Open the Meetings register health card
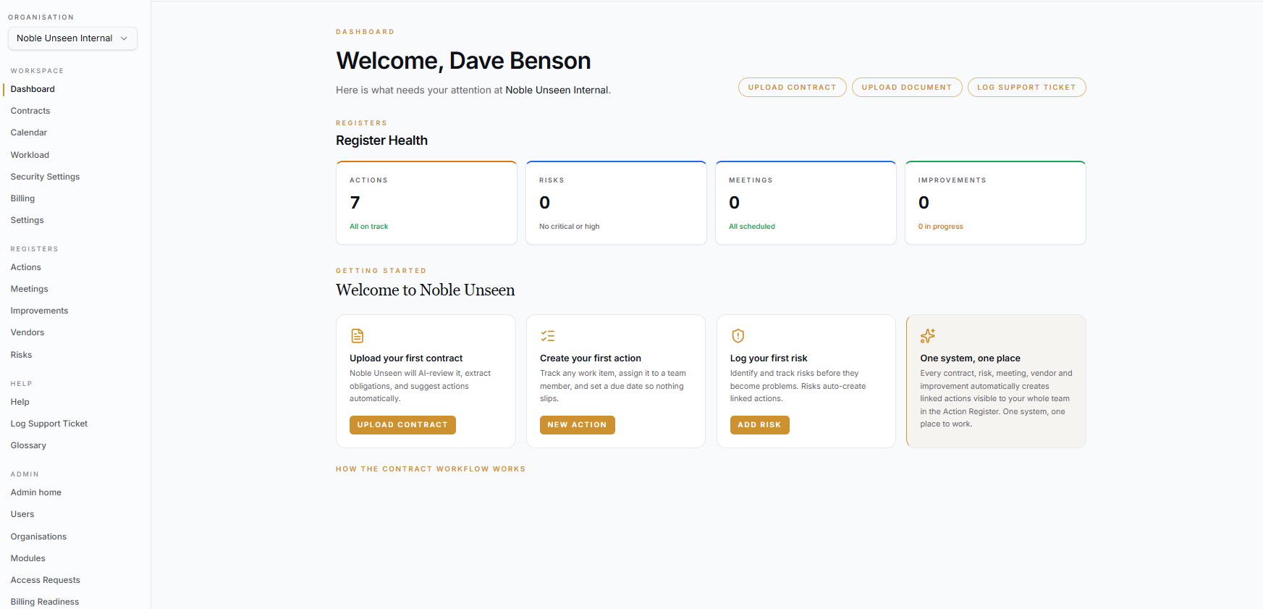 806,203
